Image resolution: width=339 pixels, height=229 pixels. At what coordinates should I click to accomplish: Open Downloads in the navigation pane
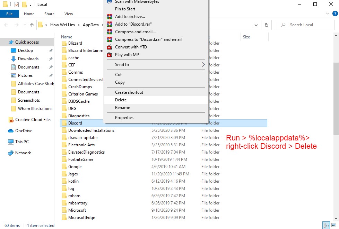click(x=28, y=59)
